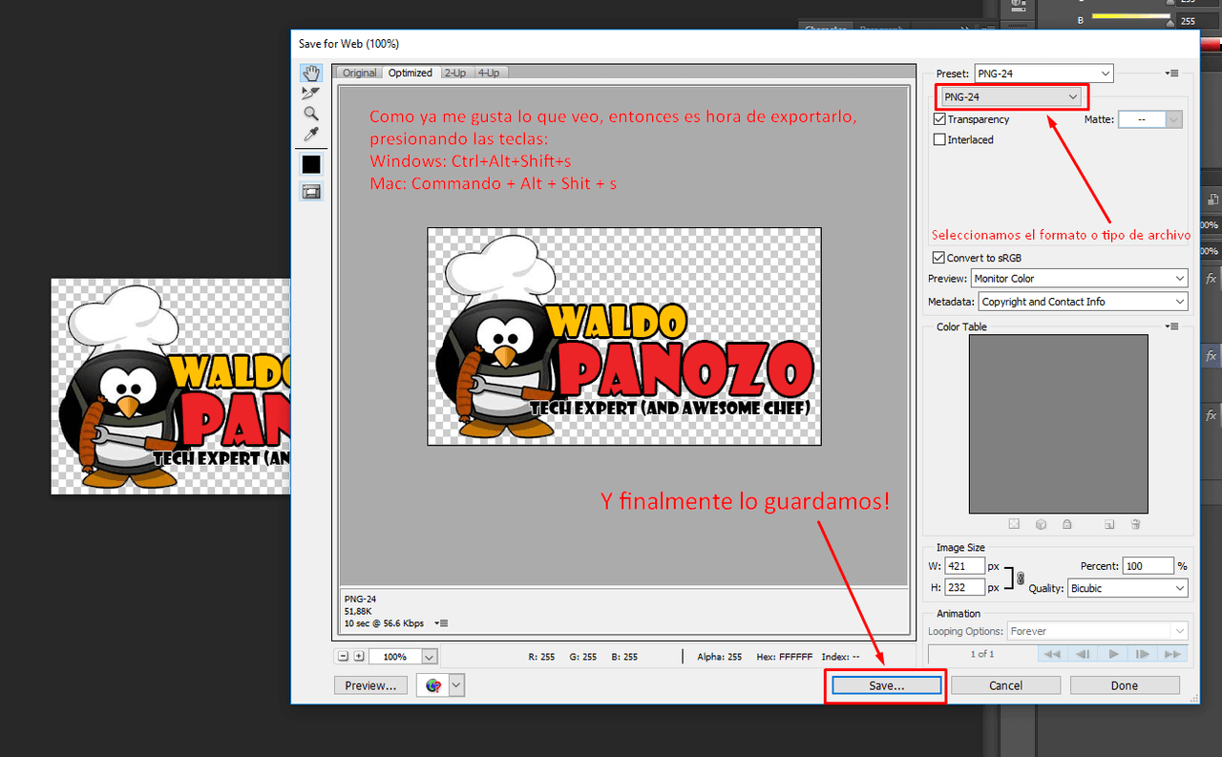This screenshot has width=1222, height=757.
Task: Click the Save... button
Action: [886, 685]
